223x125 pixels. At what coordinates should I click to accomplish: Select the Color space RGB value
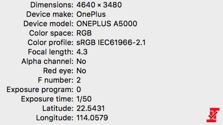[x=84, y=33]
